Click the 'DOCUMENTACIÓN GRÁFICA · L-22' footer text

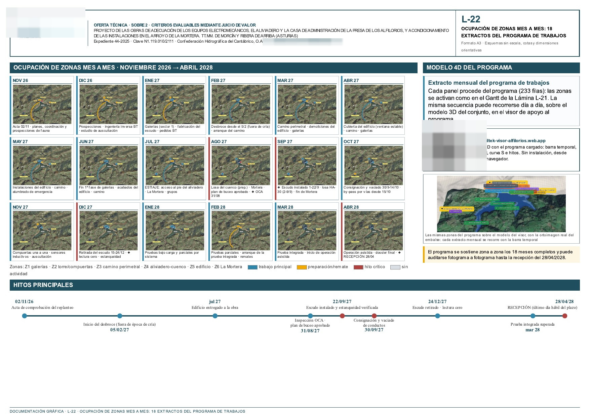coord(127,411)
